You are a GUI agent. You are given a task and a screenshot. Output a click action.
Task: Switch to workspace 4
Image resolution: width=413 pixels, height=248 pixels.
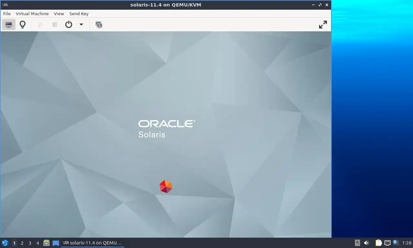pos(37,243)
